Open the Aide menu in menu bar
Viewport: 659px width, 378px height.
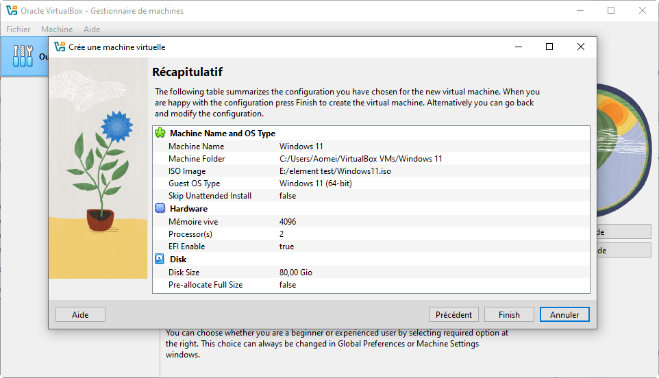92,29
